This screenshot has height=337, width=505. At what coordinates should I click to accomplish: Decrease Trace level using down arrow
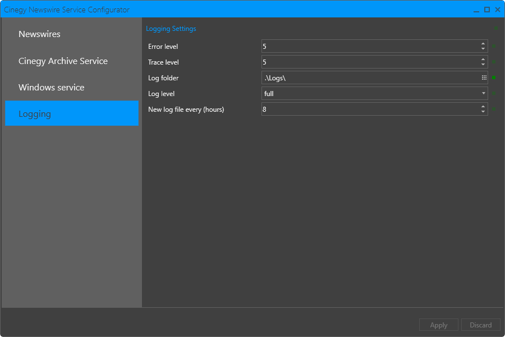click(x=483, y=65)
